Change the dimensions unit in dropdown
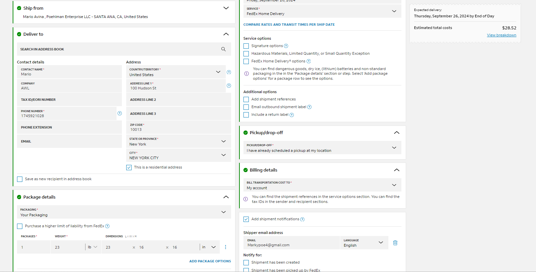The image size is (536, 272). pos(209,247)
